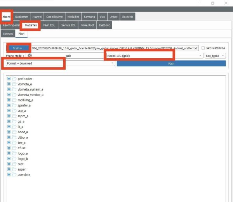Switch to the Services tab
233x202 pixels.
point(8,33)
